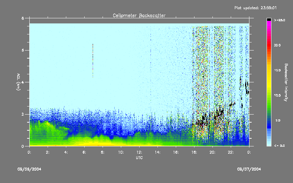Click the black cloud patch near 4 km altitude

[x=247, y=87]
